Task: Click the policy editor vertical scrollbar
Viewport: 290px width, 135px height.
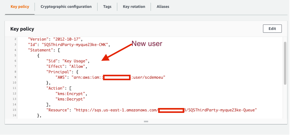Action: tap(285, 63)
